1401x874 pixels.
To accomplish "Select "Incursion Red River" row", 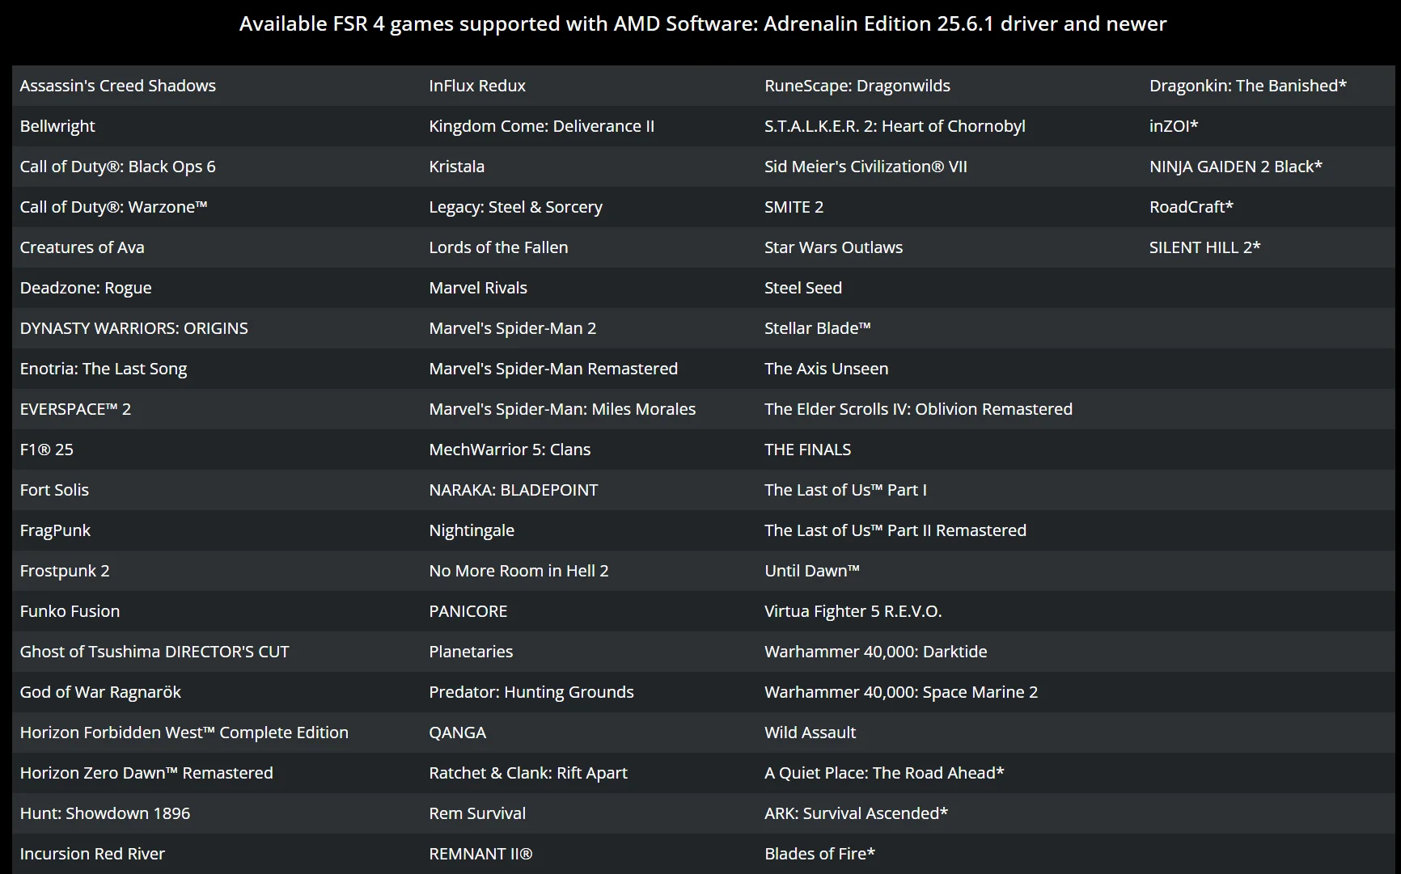I will click(92, 854).
